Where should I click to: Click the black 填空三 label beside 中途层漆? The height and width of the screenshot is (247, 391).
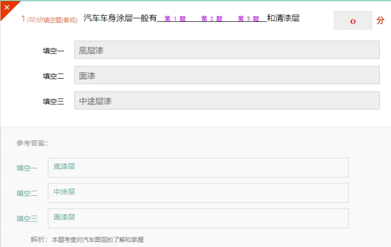click(54, 101)
